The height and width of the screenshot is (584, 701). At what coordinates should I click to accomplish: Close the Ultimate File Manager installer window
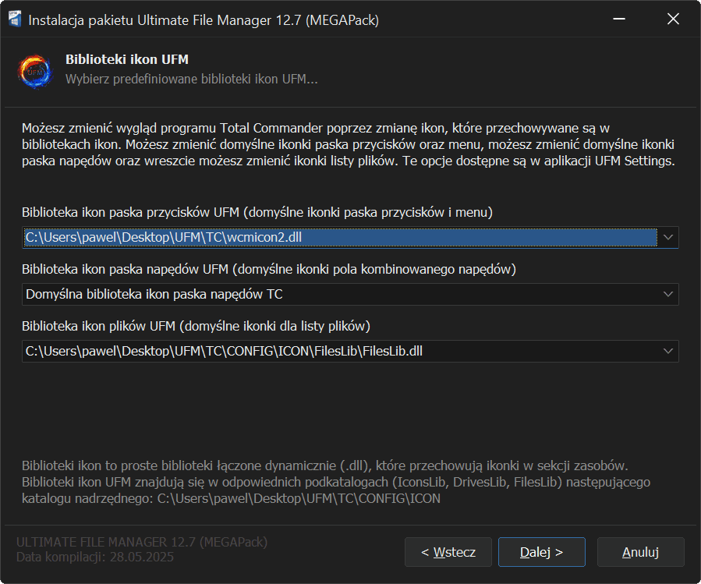673,20
